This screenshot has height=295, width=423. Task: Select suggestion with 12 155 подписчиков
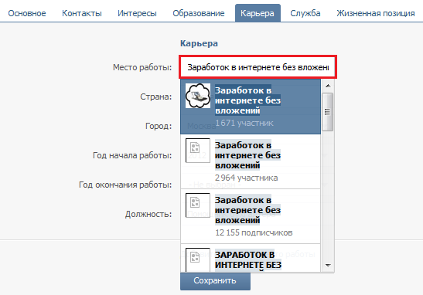tap(251, 216)
